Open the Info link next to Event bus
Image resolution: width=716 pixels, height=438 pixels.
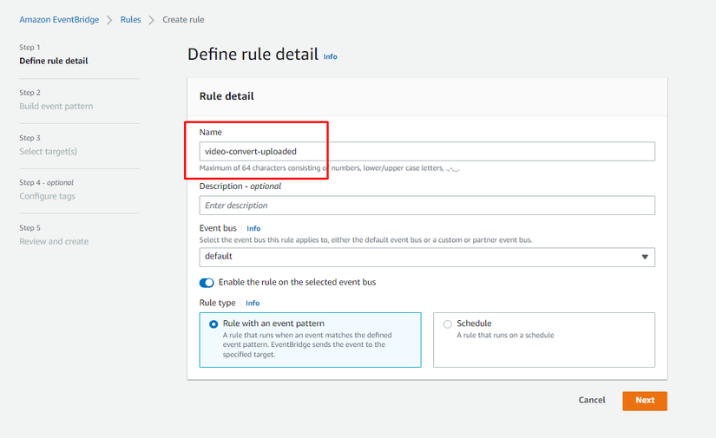pos(253,229)
